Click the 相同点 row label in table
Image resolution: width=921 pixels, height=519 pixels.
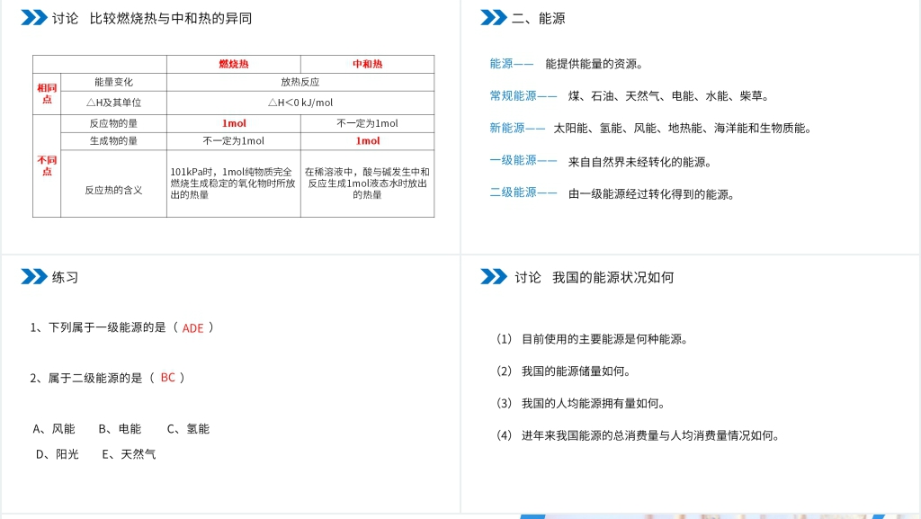47,94
